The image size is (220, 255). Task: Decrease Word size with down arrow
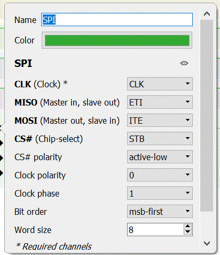click(x=187, y=232)
